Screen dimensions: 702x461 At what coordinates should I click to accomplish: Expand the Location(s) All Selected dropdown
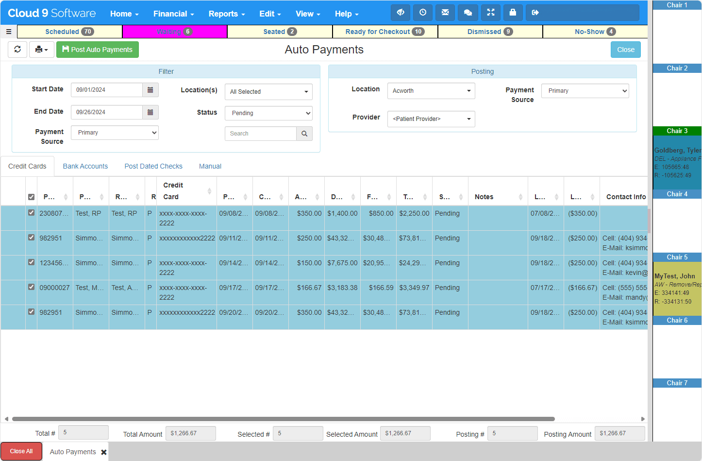[x=268, y=92]
